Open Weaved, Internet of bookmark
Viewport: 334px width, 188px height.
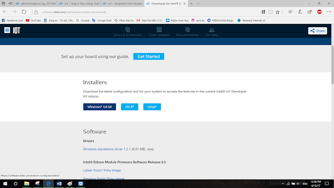pyautogui.click(x=252, y=20)
